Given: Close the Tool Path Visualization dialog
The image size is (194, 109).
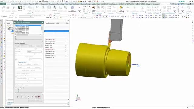Looking at the screenshot, I should pyautogui.click(x=42, y=22).
